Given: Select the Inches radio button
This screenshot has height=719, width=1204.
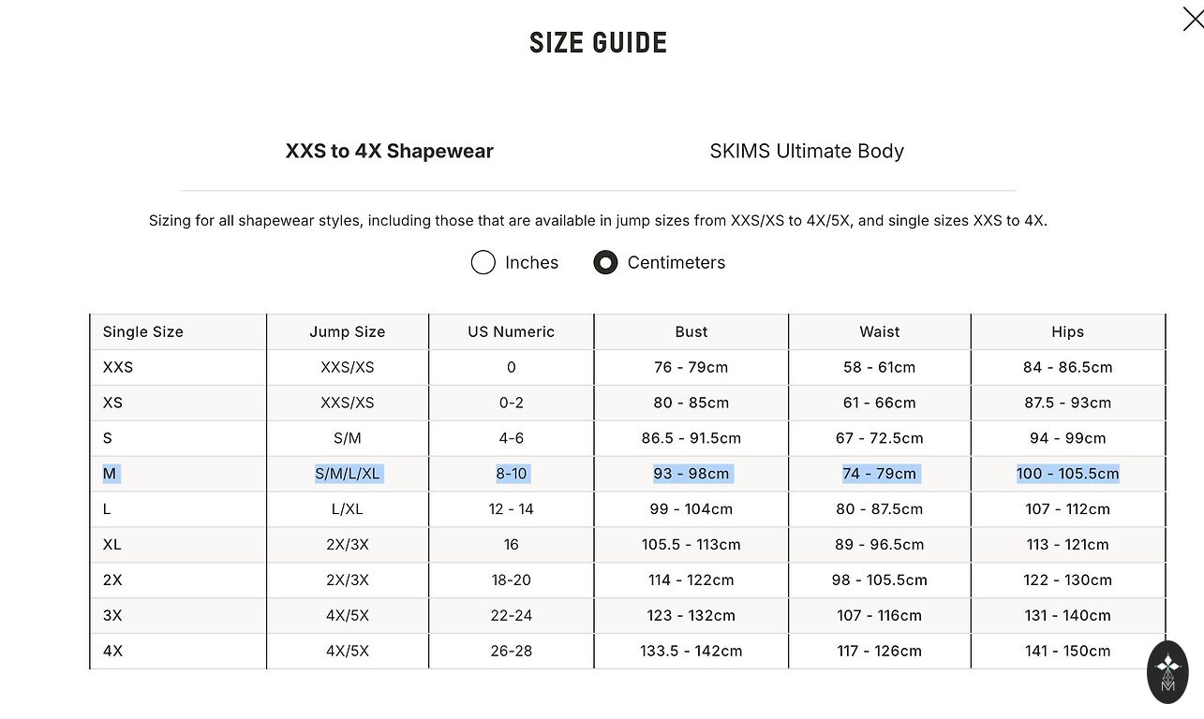Looking at the screenshot, I should point(483,263).
